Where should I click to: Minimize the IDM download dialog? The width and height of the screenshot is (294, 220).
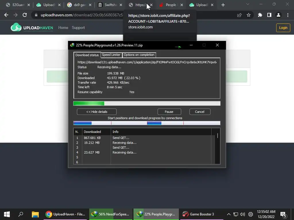(x=191, y=45)
